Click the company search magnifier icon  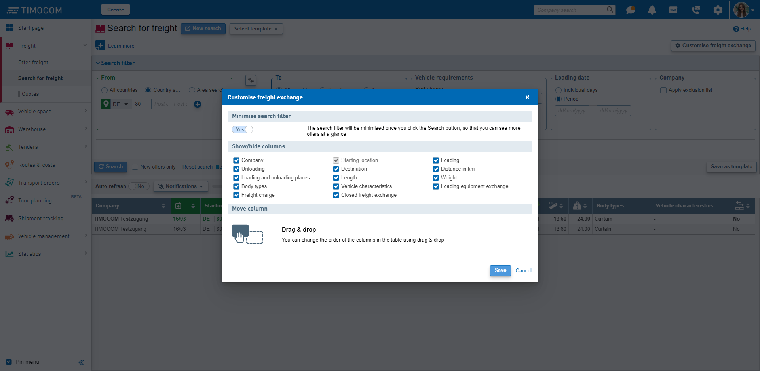click(x=610, y=10)
